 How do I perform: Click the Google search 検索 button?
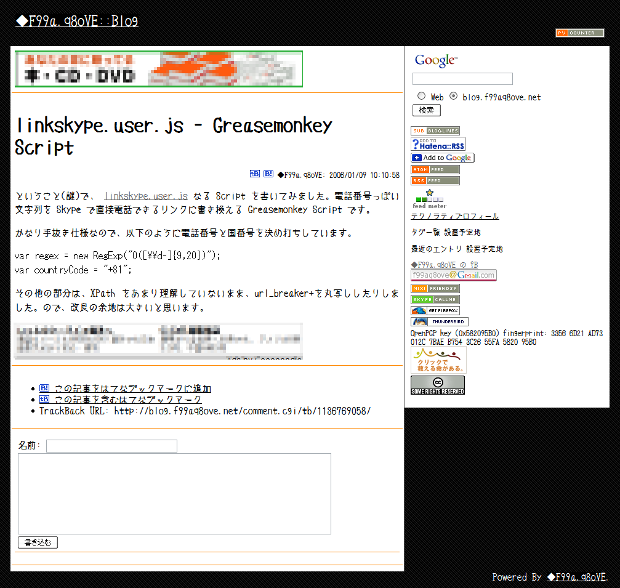pyautogui.click(x=426, y=110)
